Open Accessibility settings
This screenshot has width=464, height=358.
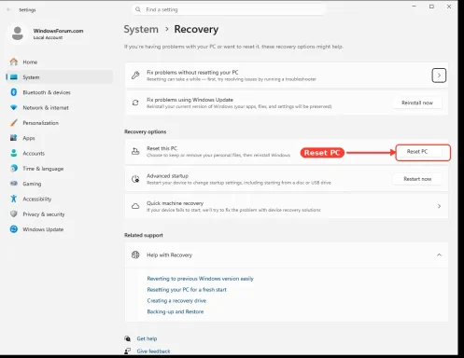point(59,199)
